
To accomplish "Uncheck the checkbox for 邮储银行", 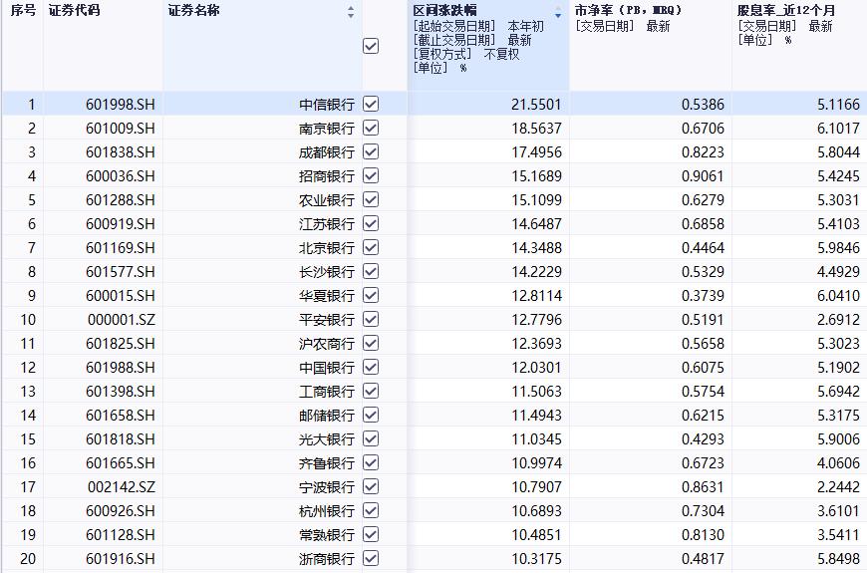I will pyautogui.click(x=371, y=415).
